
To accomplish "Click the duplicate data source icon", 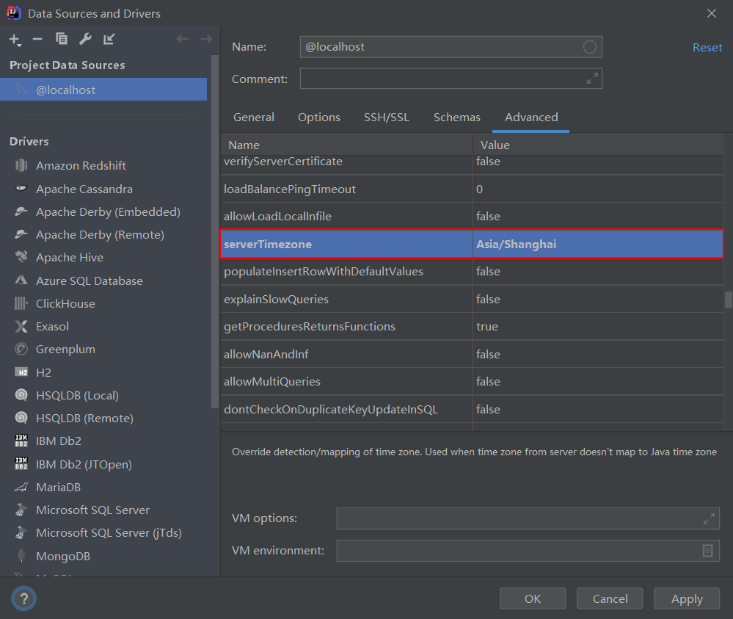I will click(x=61, y=39).
